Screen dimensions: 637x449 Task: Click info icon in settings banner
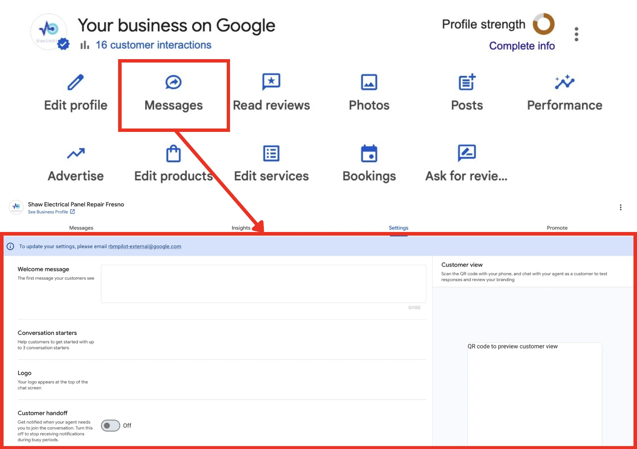pyautogui.click(x=10, y=246)
